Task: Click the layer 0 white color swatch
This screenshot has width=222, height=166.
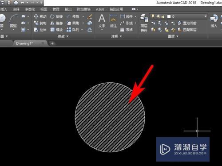Action: (169, 16)
